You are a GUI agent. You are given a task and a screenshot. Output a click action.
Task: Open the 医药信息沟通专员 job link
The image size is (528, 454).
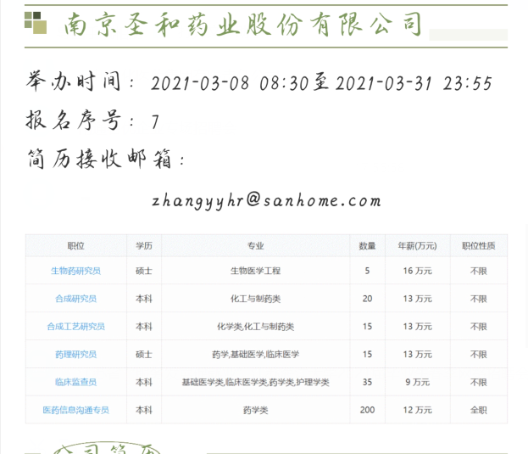(75, 410)
